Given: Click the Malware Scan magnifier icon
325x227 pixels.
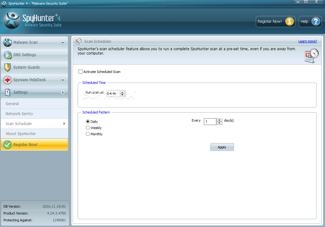Looking at the screenshot, I should pos(8,42).
